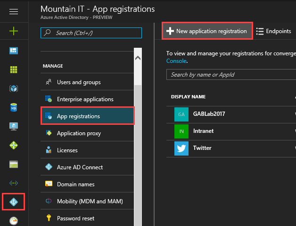Click New application registration button

click(x=206, y=31)
